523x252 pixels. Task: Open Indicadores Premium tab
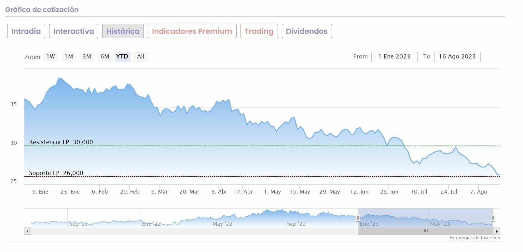click(x=192, y=31)
